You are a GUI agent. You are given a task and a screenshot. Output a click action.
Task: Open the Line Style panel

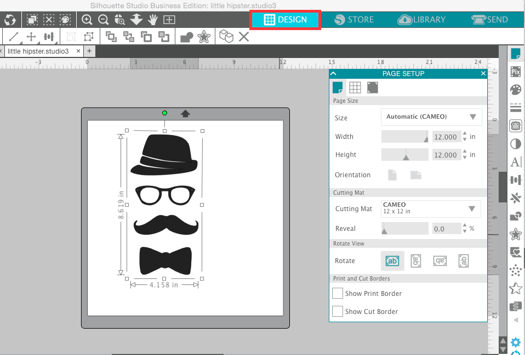[516, 107]
